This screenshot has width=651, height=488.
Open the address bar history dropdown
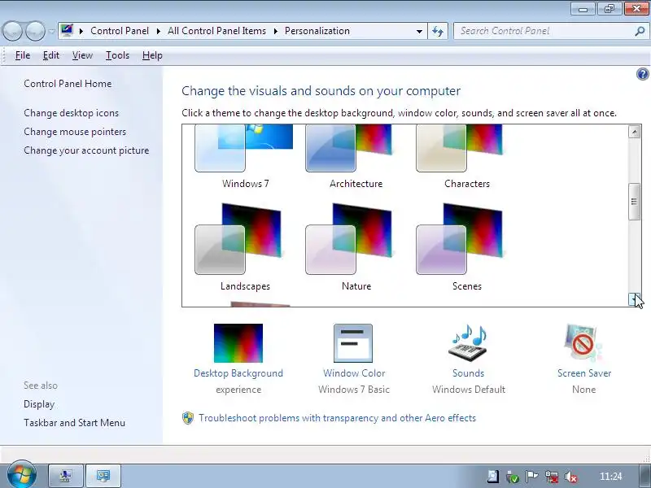click(419, 31)
